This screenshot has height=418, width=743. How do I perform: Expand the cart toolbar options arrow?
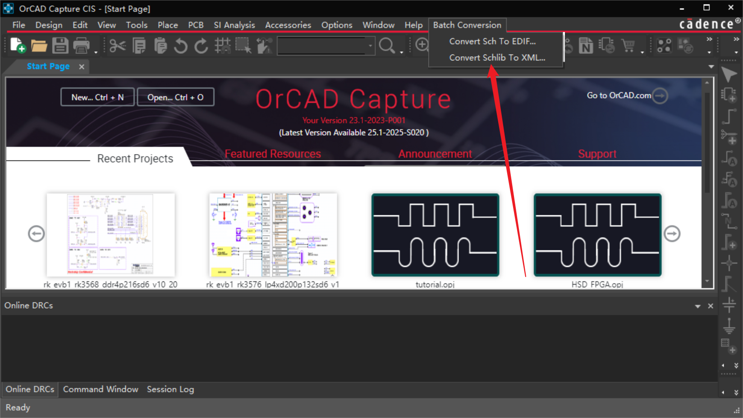642,52
